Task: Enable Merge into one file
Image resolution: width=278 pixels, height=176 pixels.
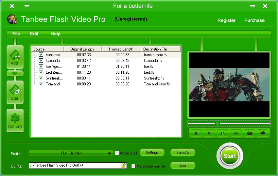Action: pos(133,166)
